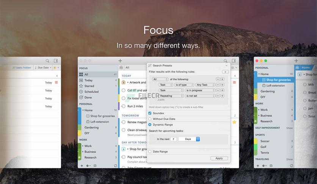Click the plus icon in right window toolbar
The image size is (317, 184).
296,60
